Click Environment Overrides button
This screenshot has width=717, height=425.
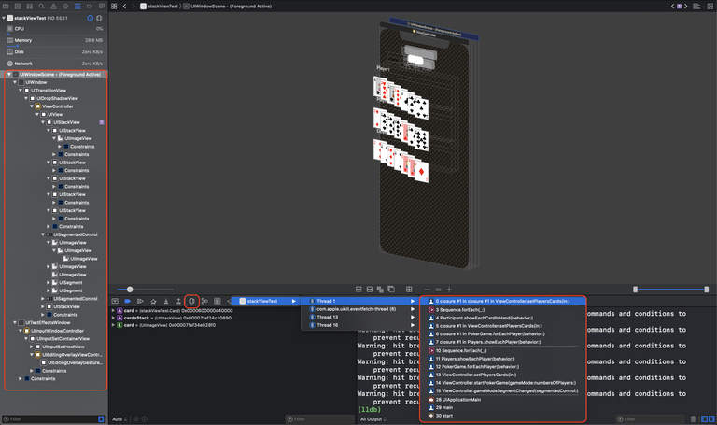click(x=218, y=301)
